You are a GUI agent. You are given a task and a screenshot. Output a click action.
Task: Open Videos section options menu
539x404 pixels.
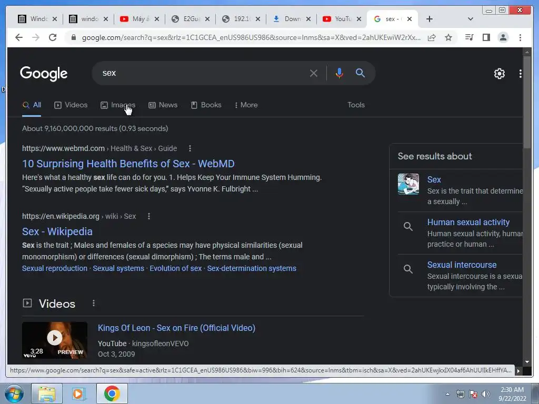[x=94, y=304]
